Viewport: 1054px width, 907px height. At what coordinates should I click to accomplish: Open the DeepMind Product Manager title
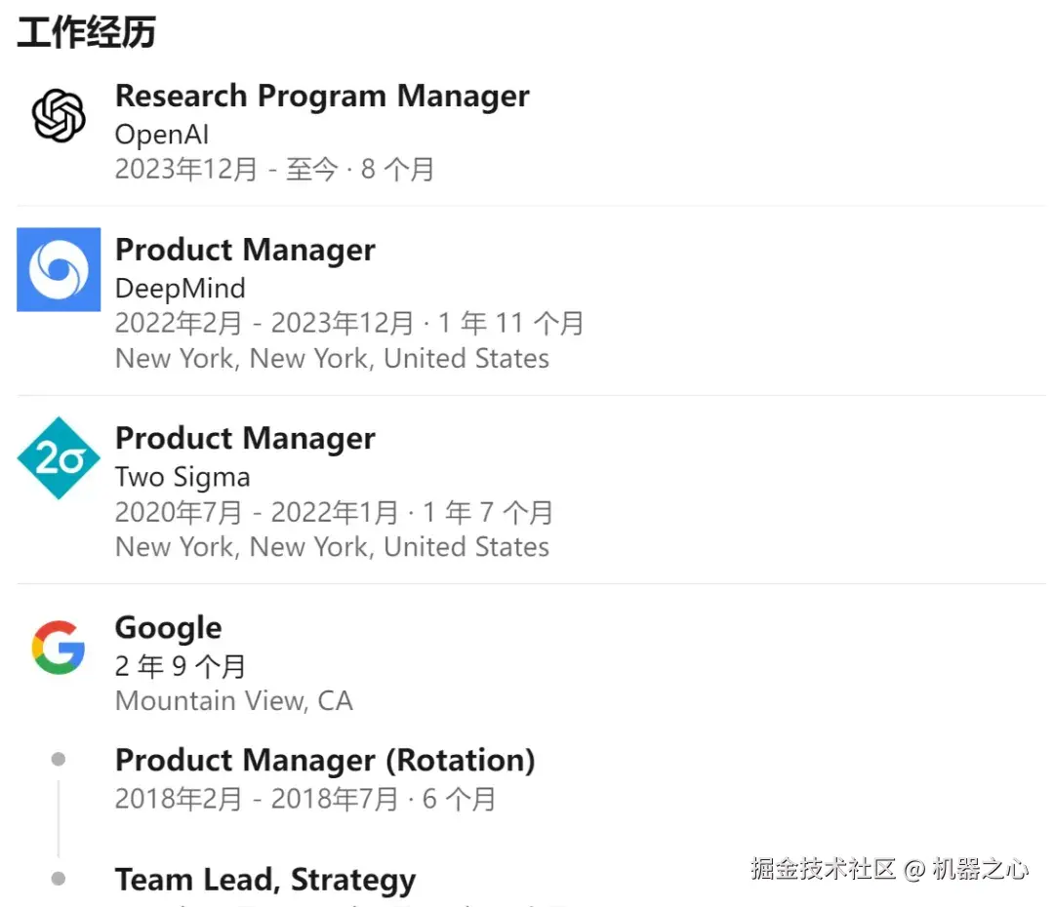pos(245,250)
